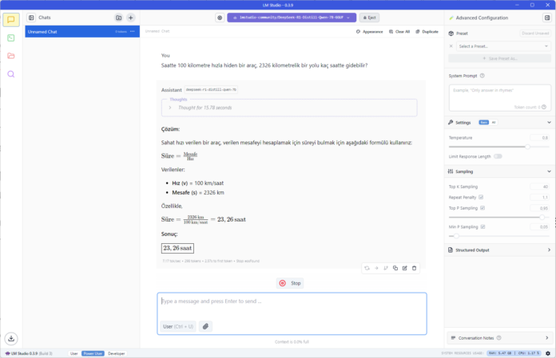The height and width of the screenshot is (358, 556).
Task: Uncheck the Repeat Penalty checkbox
Action: click(x=481, y=197)
